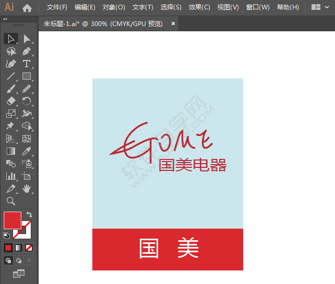This screenshot has width=335, height=284.
Task: Enable Draw Inside mode
Action: 29,261
